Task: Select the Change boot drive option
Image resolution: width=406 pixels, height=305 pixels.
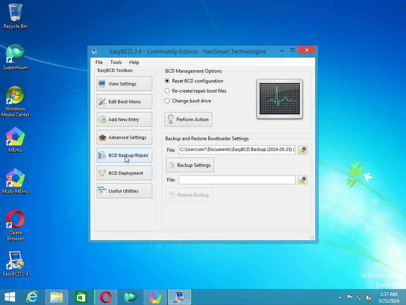Action: click(x=188, y=100)
